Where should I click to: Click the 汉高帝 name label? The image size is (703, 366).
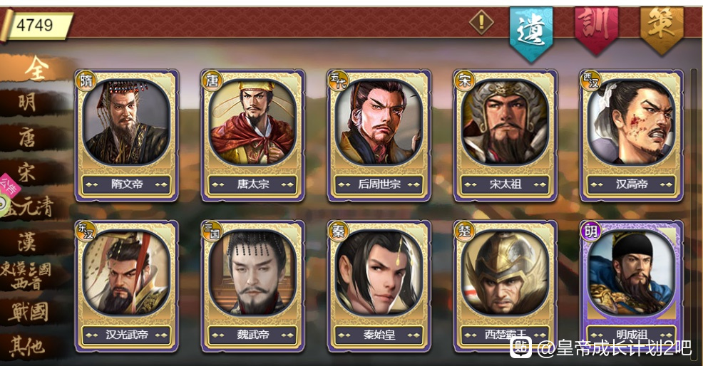click(631, 184)
